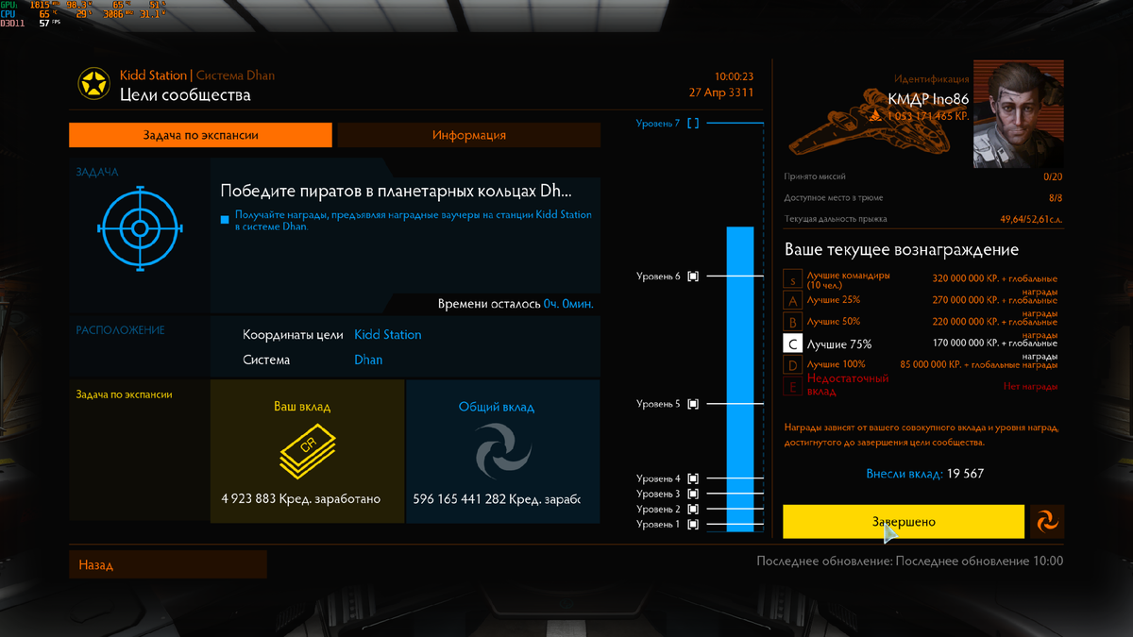This screenshot has width=1133, height=637.
Task: Click the blue contribution progress bar
Action: coord(740,379)
